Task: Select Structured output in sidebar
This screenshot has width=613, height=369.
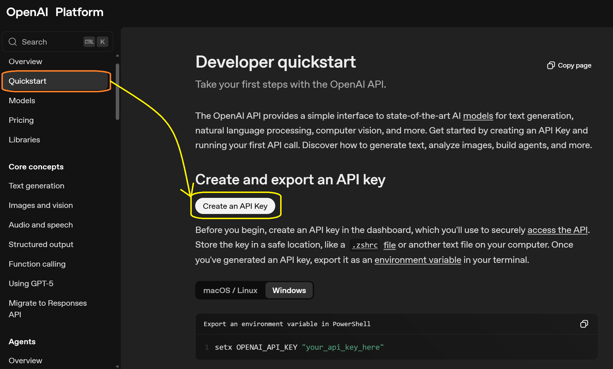Action: tap(41, 244)
